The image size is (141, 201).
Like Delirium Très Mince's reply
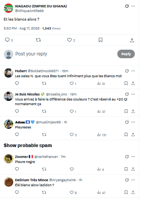click(72, 192)
